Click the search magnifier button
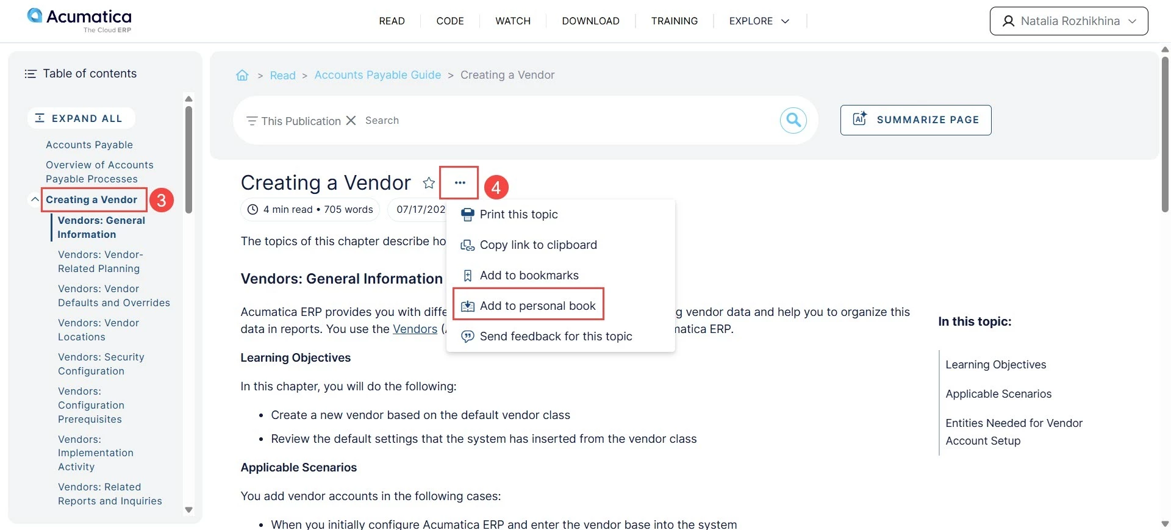Image resolution: width=1171 pixels, height=530 pixels. tap(793, 120)
